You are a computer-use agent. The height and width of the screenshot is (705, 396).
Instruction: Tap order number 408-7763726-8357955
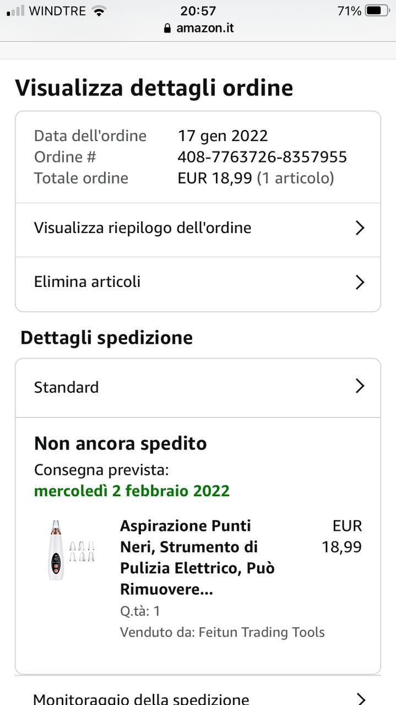262,157
